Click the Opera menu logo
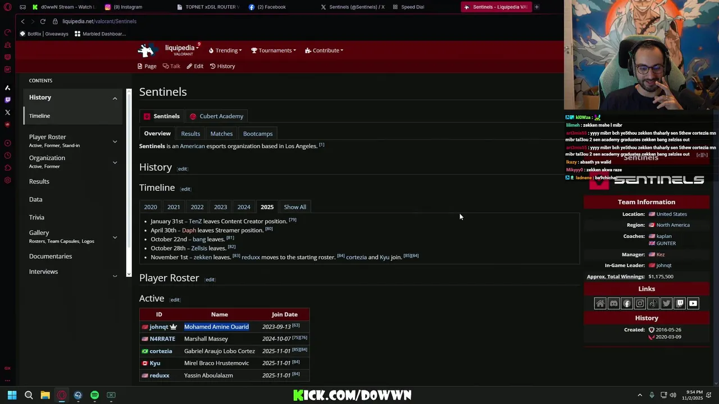This screenshot has width=719, height=404. [x=7, y=7]
